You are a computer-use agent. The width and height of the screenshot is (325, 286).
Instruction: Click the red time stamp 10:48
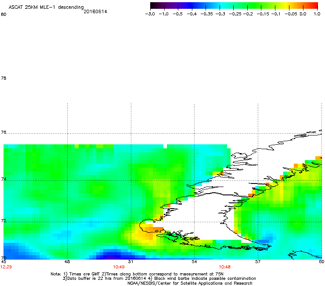pos(225,267)
